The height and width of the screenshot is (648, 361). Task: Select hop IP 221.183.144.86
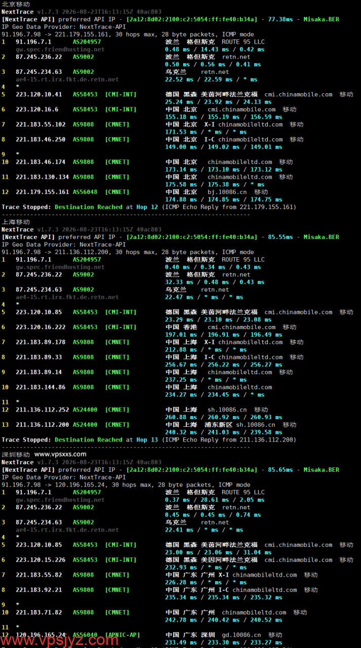(41, 387)
